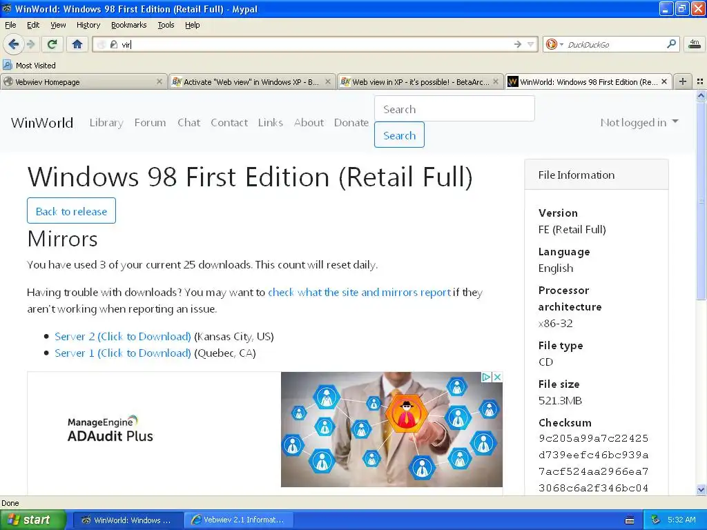
Task: Open check what the site and mirrors report link
Action: 359,292
